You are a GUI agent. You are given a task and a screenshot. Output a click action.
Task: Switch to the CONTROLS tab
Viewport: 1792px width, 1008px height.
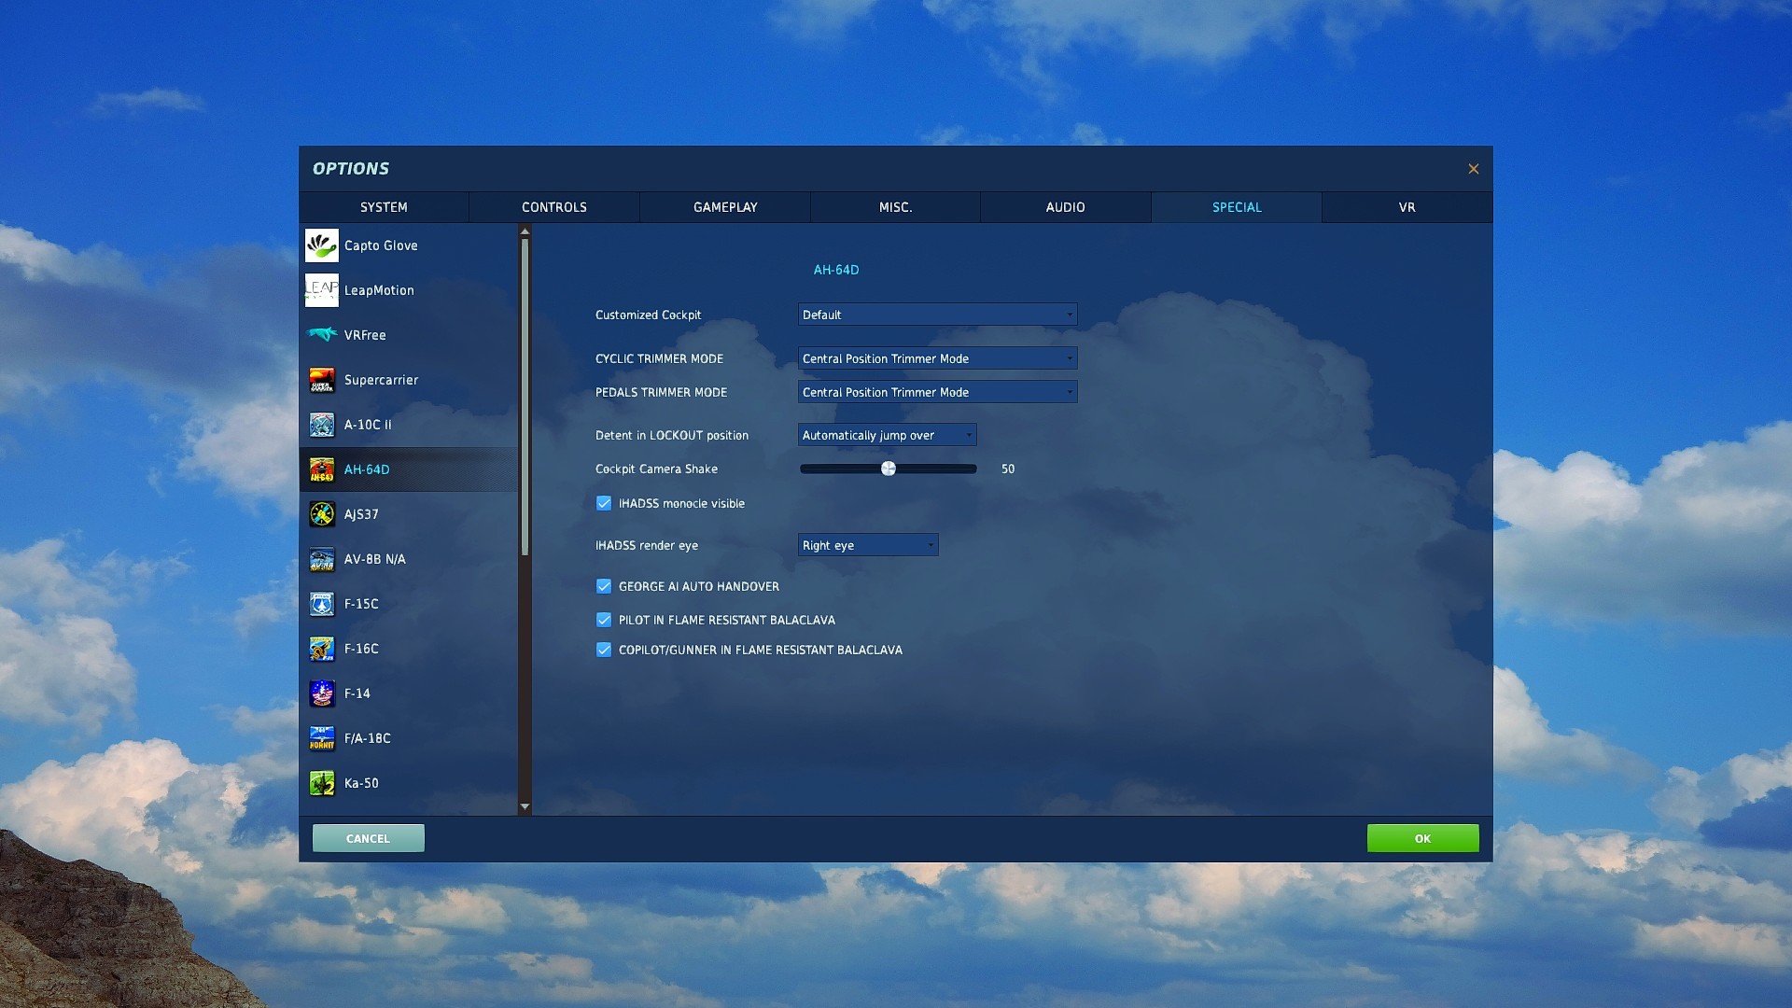pyautogui.click(x=554, y=207)
